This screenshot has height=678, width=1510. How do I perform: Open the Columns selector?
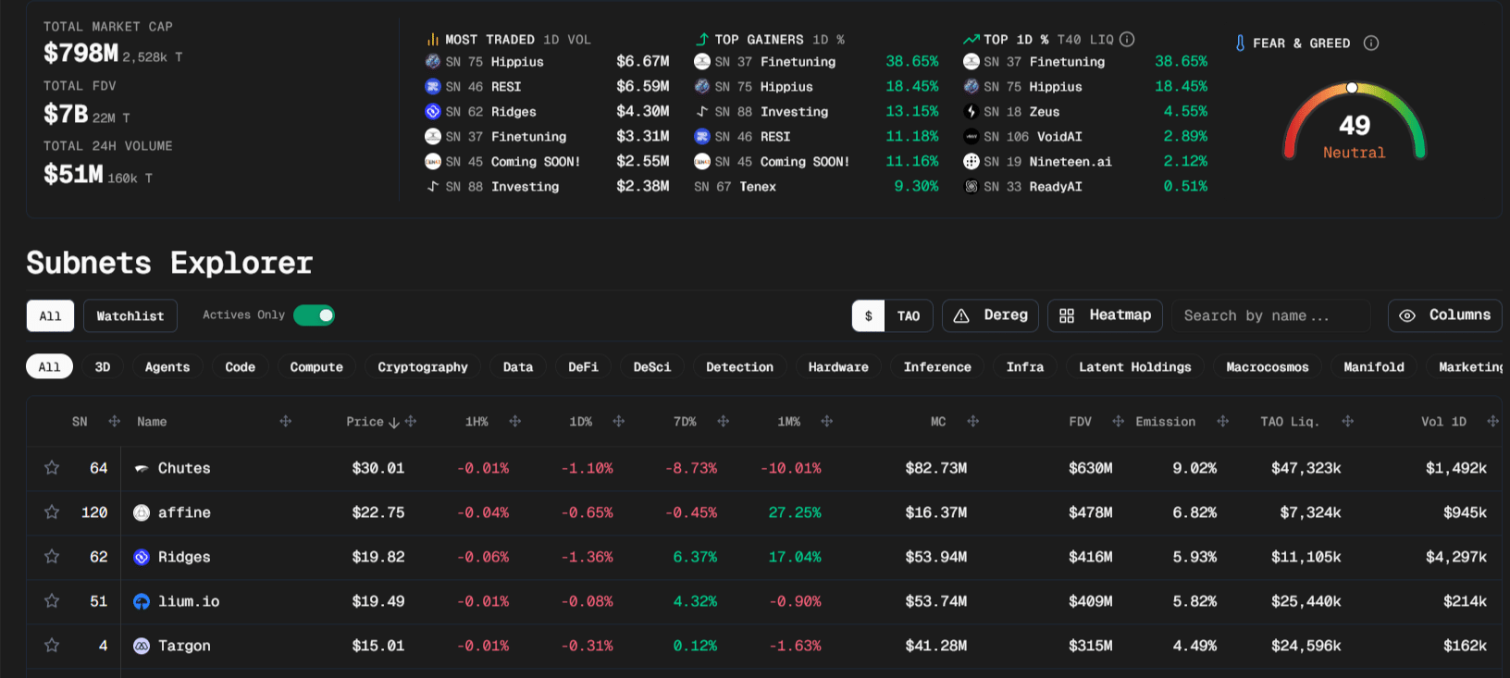(1444, 315)
